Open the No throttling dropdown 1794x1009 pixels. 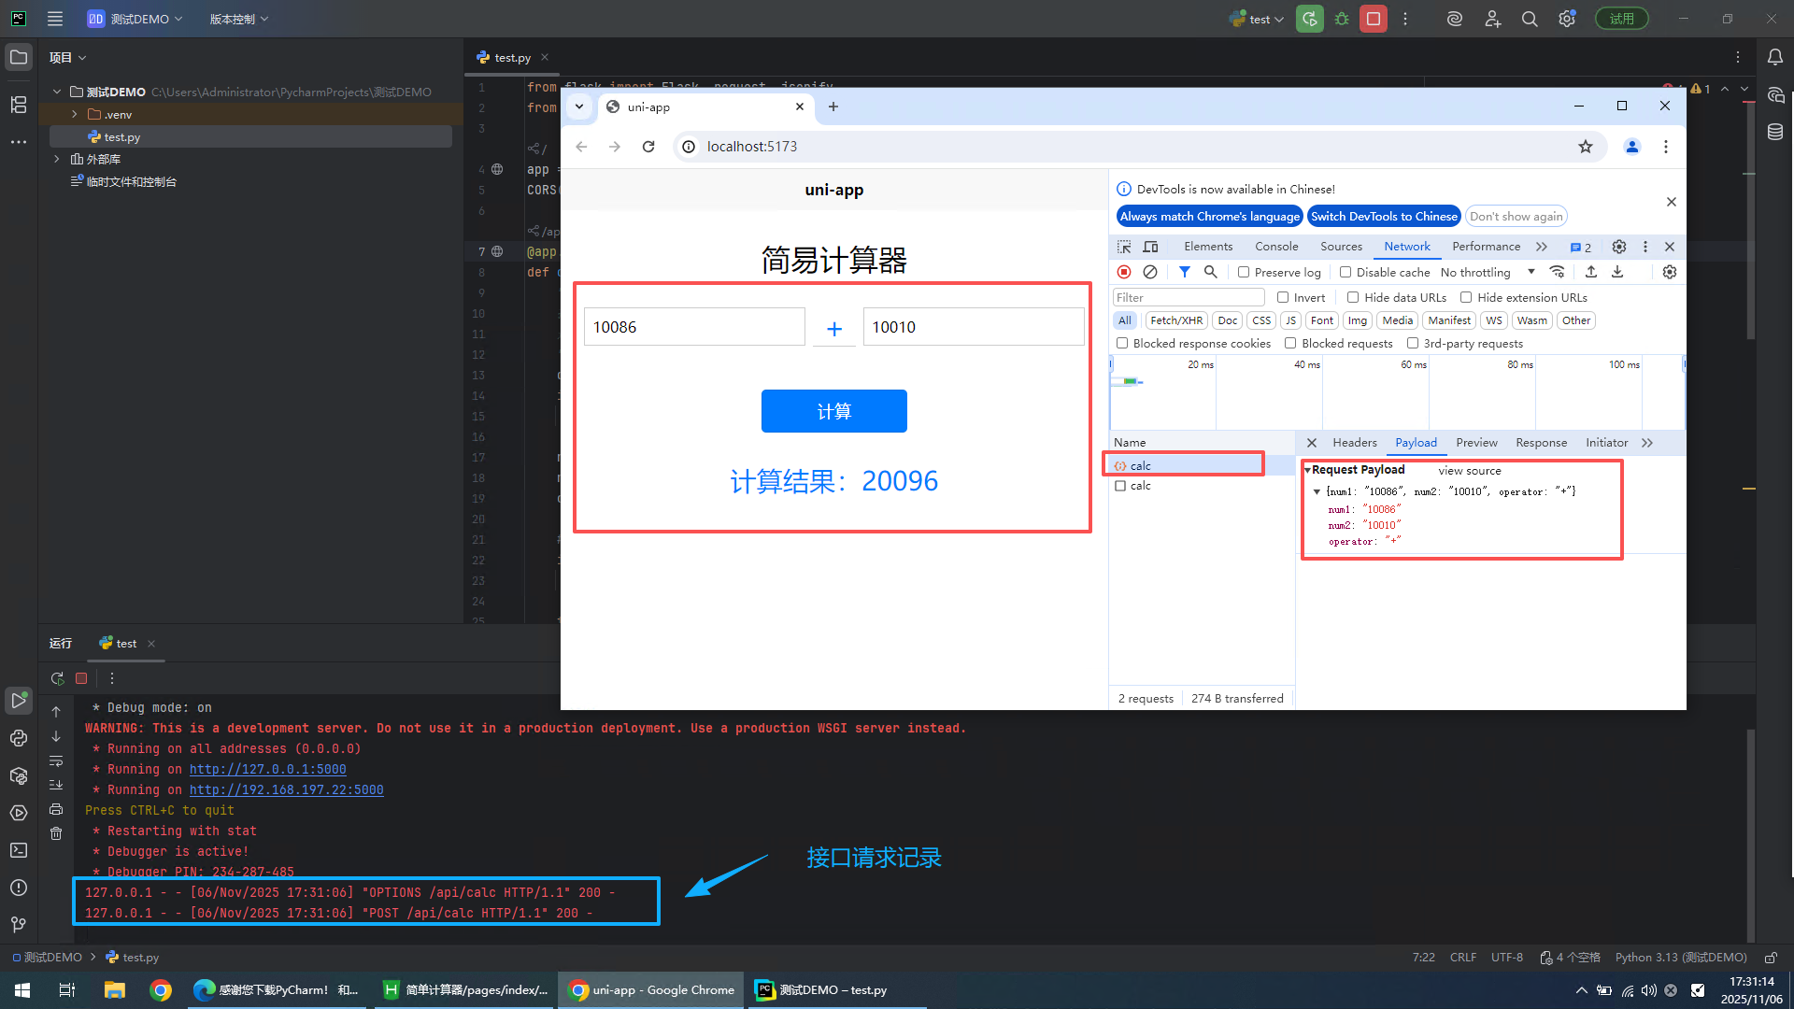click(1488, 272)
